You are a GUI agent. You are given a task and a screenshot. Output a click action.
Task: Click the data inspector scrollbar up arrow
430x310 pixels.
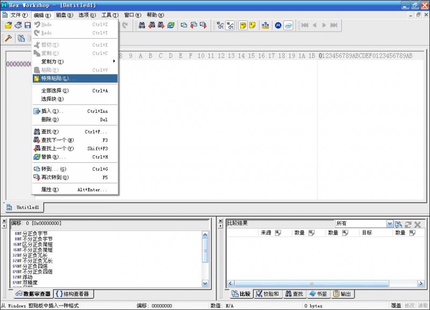205,235
